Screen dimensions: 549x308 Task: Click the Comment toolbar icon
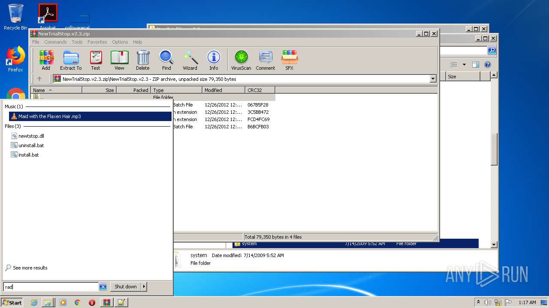pos(265,60)
